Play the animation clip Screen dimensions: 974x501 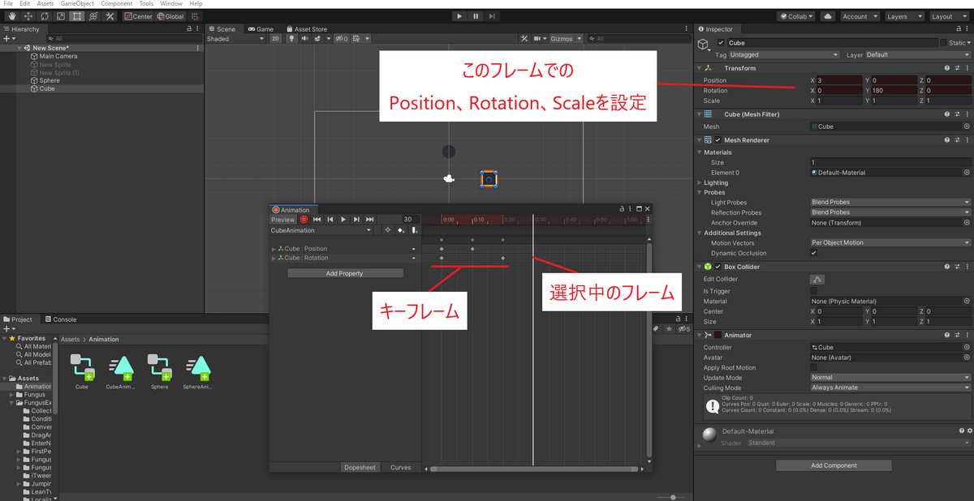343,220
